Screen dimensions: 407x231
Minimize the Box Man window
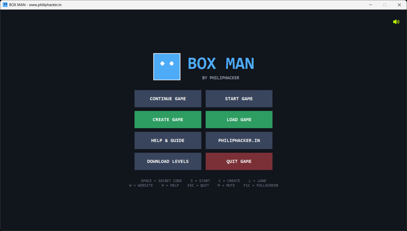[x=371, y=5]
